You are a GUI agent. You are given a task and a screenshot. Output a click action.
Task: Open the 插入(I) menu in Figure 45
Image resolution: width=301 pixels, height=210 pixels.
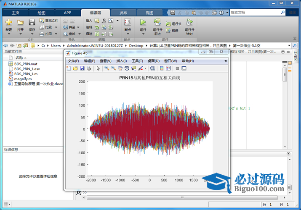121,61
